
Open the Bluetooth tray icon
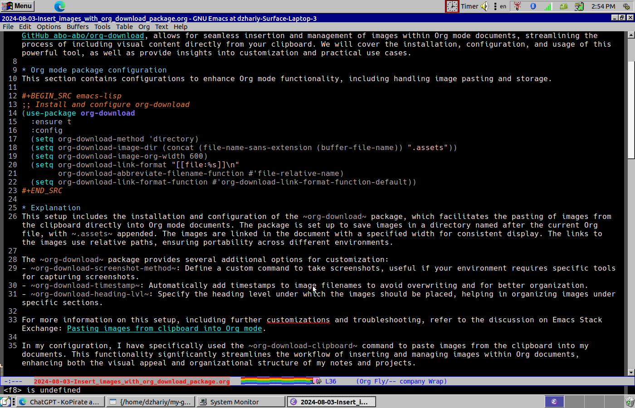click(x=533, y=6)
